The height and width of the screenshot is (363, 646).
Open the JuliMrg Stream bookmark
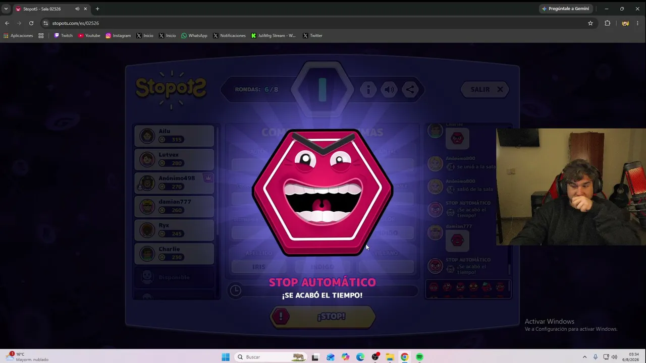point(274,36)
